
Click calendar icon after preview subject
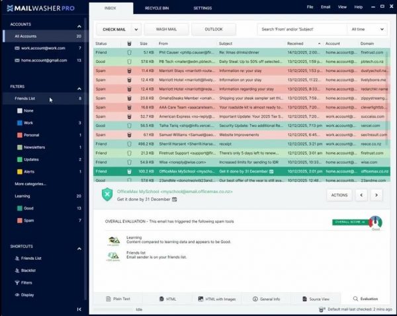coord(174,200)
